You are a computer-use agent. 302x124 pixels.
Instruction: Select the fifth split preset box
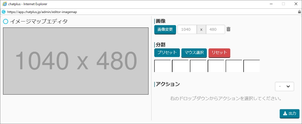click(234, 66)
